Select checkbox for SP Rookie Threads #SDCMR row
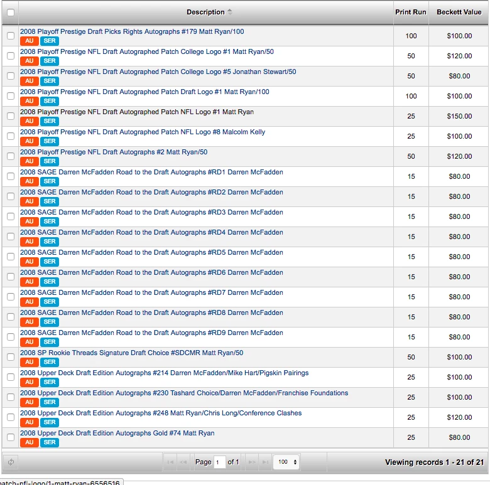Viewport: 490px width, 485px height. coord(11,357)
